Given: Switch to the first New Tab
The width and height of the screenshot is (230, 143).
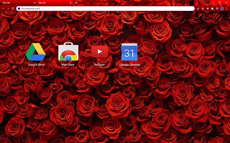Looking at the screenshot, I should pyautogui.click(x=18, y=3).
